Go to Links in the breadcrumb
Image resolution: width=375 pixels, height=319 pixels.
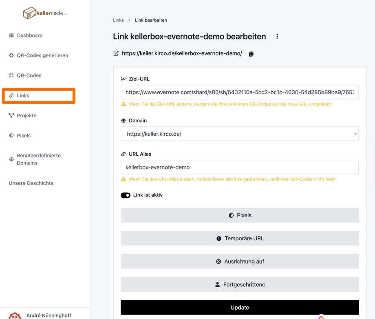[x=118, y=20]
